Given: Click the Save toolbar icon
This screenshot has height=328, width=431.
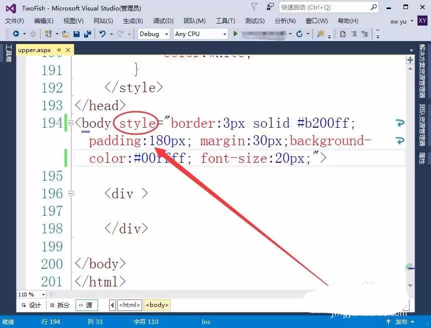Looking at the screenshot, I should [x=76, y=34].
